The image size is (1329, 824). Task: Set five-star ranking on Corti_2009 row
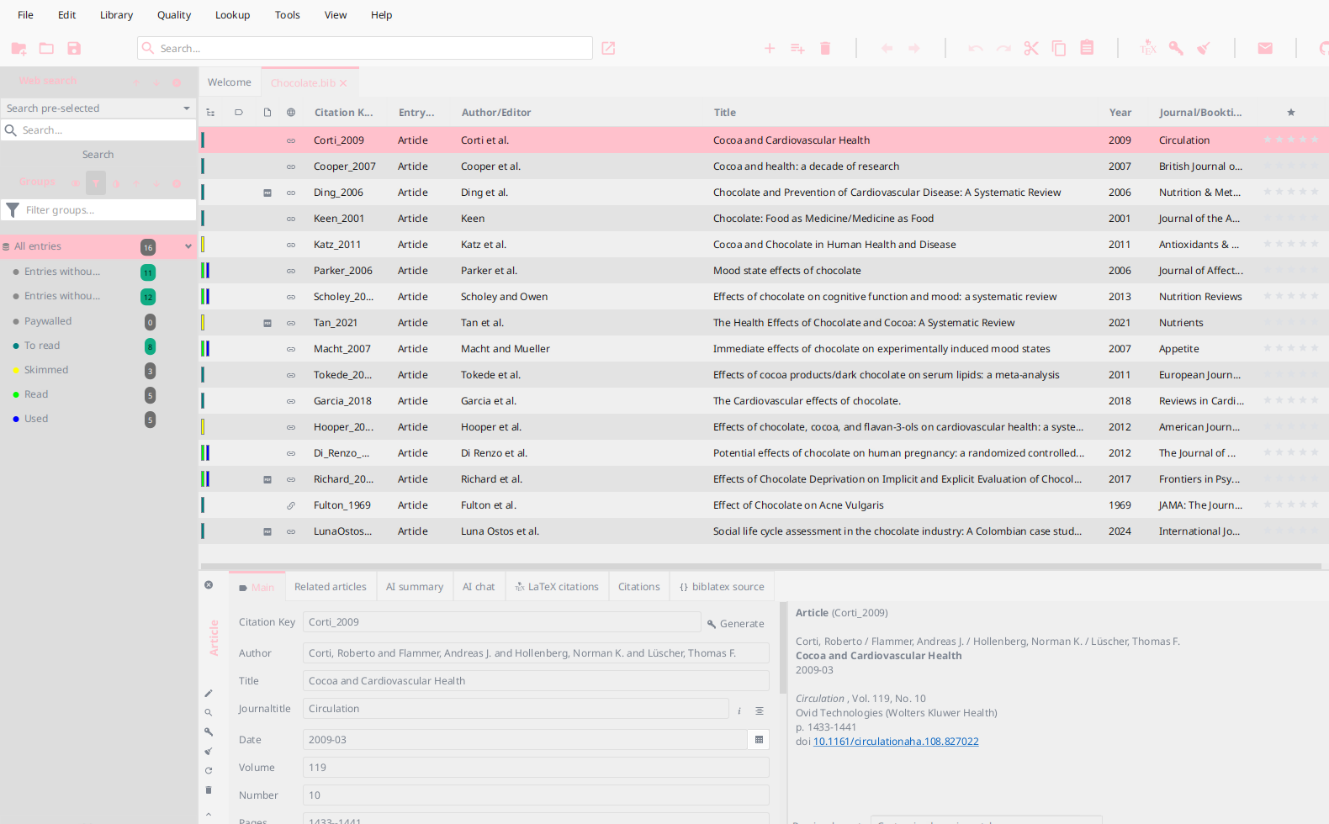click(x=1315, y=140)
